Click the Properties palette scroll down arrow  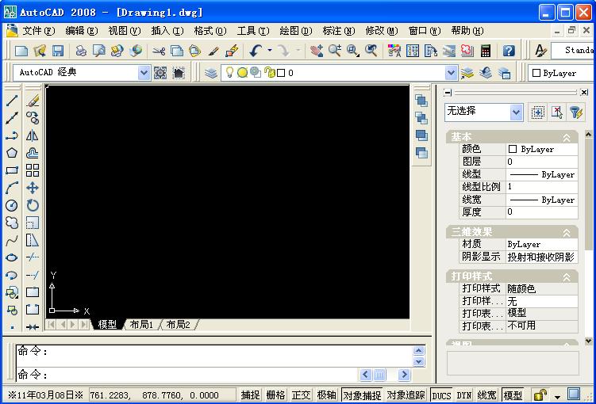click(x=588, y=341)
